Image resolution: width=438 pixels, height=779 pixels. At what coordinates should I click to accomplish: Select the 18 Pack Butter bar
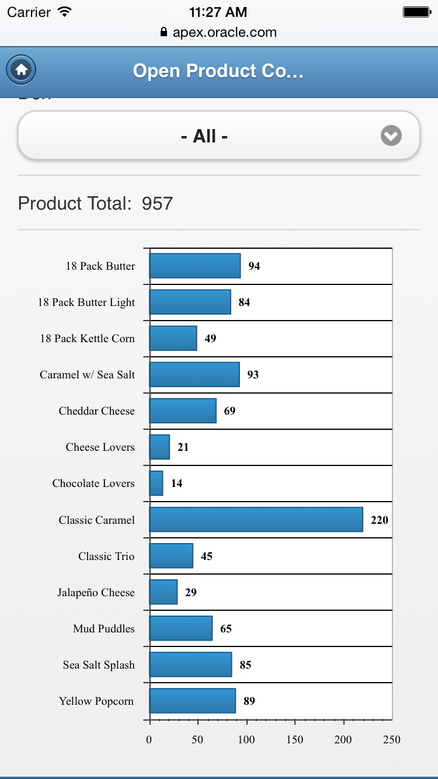pos(195,266)
